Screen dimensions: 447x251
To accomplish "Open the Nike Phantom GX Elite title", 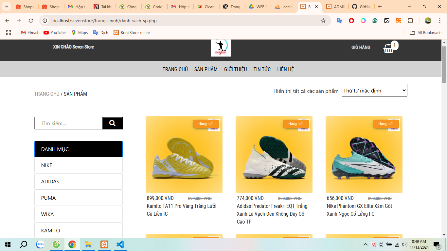I will (359, 210).
